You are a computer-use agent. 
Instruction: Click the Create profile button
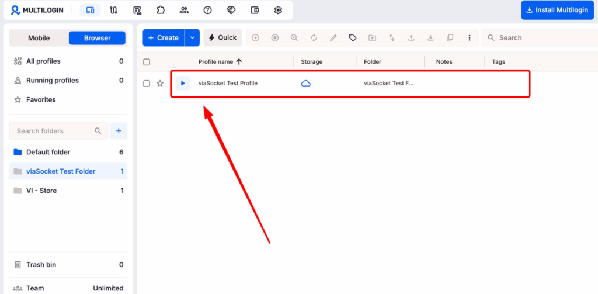pyautogui.click(x=164, y=38)
